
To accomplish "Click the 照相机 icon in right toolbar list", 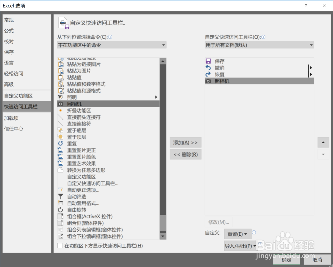I will (208, 81).
